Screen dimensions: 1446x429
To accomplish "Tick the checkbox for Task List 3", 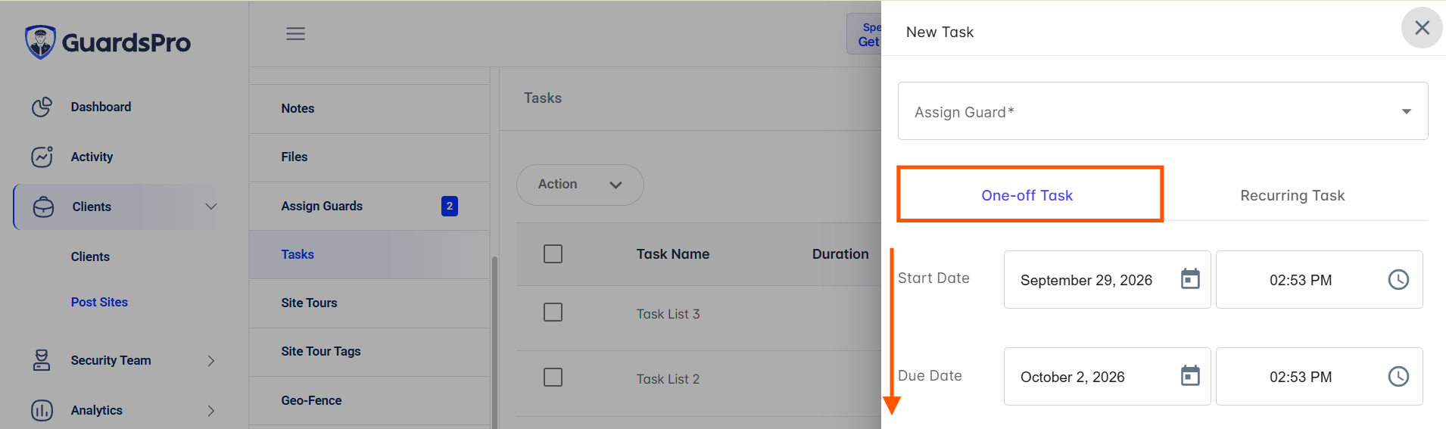I will [x=553, y=312].
